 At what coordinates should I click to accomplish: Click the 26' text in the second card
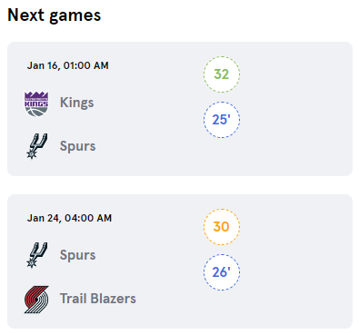click(221, 272)
